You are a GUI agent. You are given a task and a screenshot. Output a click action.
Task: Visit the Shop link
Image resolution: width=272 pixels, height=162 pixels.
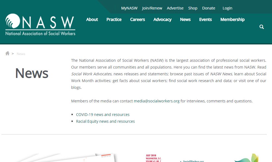pos(193,8)
